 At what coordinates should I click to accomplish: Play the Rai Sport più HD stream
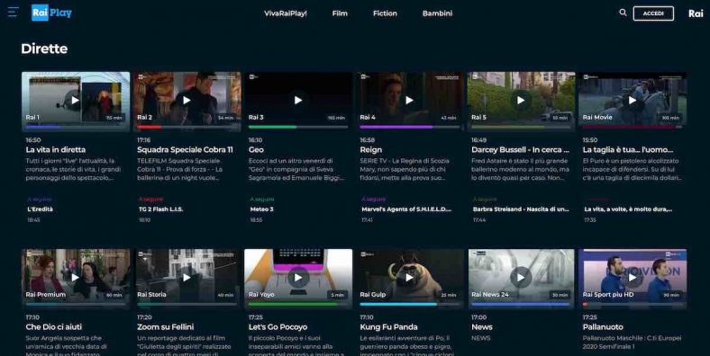point(633,278)
